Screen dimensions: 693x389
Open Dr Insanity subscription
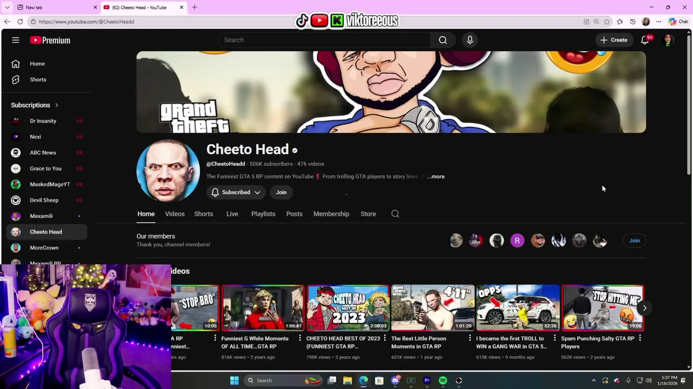[x=47, y=121]
